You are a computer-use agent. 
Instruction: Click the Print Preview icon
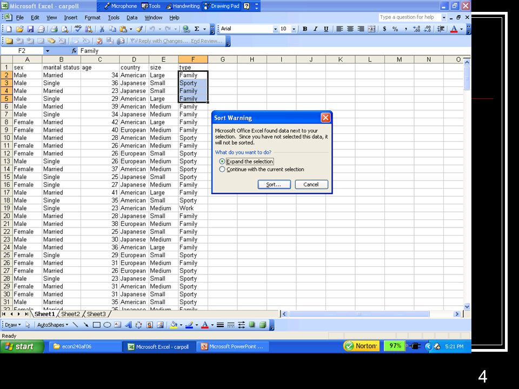coord(65,29)
